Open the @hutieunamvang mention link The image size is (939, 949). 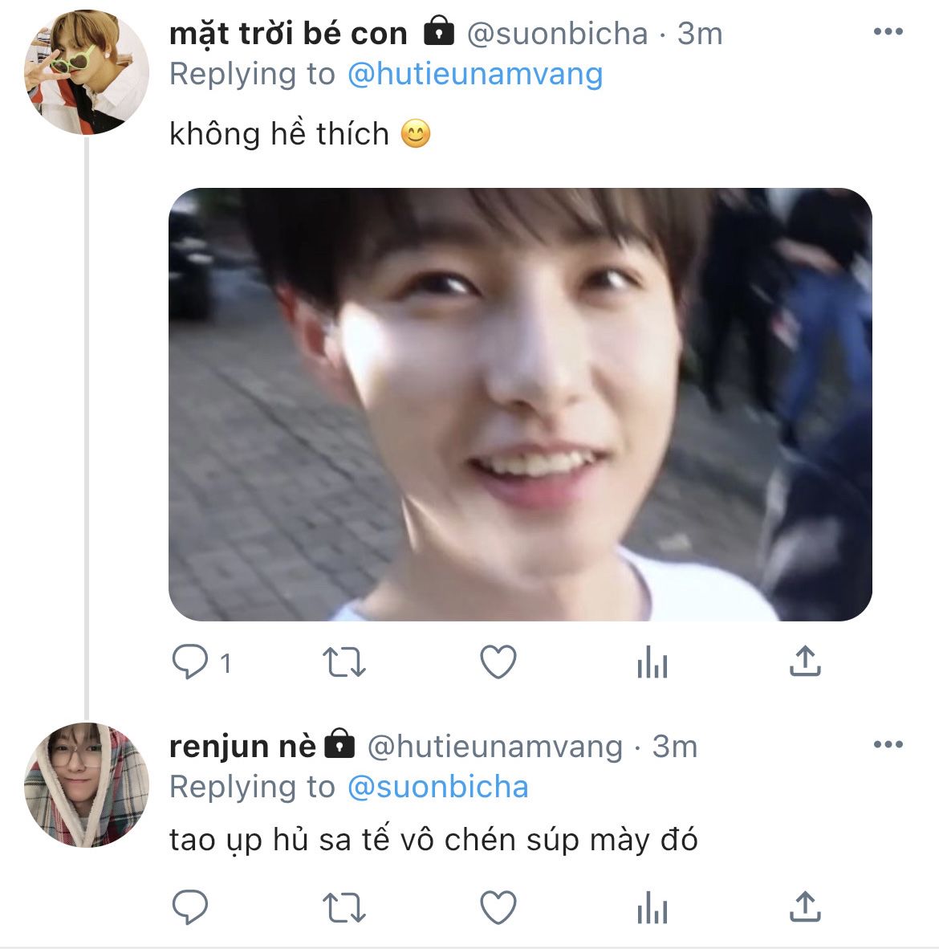click(475, 74)
